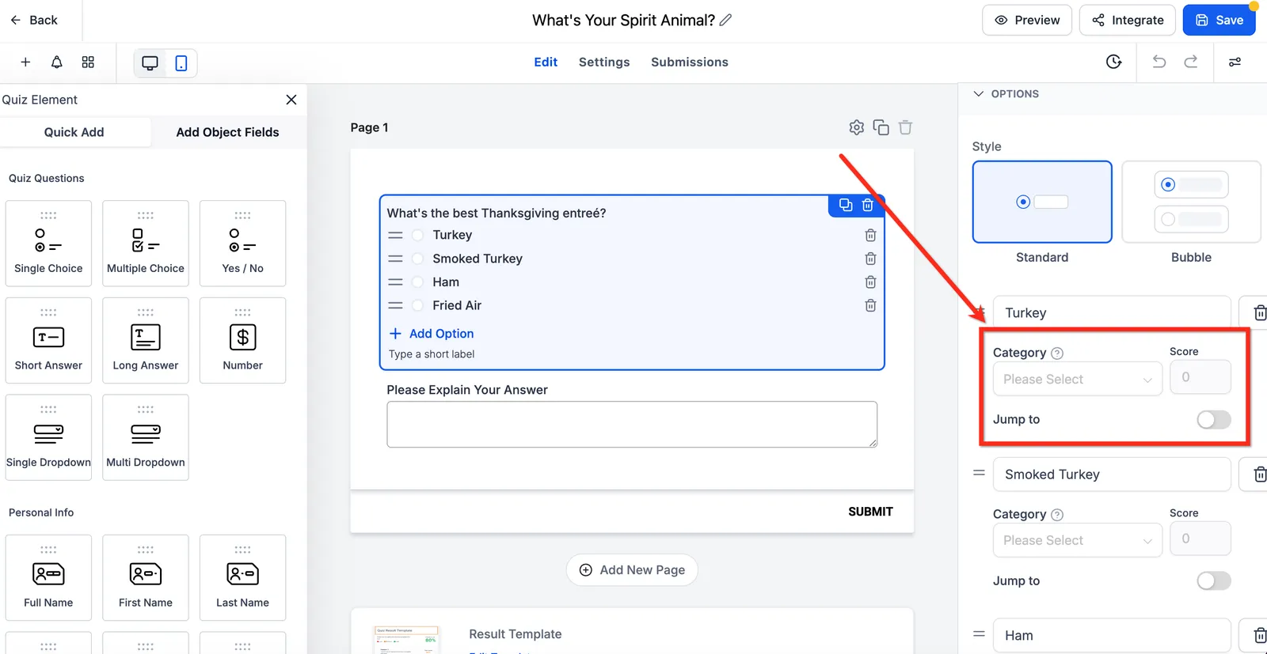Viewport: 1267px width, 654px height.
Task: Click the undo arrow icon
Action: pos(1159,62)
